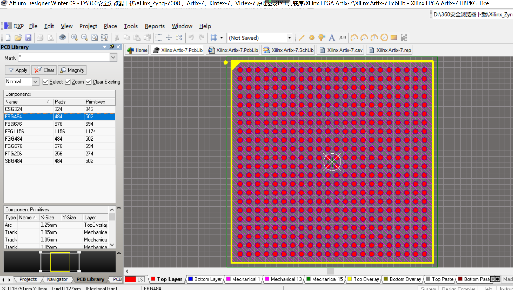The image size is (513, 290).
Task: Open the (Not Saved) filter dropdown
Action: click(x=289, y=38)
